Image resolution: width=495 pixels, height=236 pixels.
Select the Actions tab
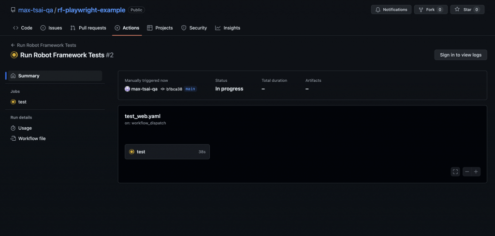click(127, 28)
